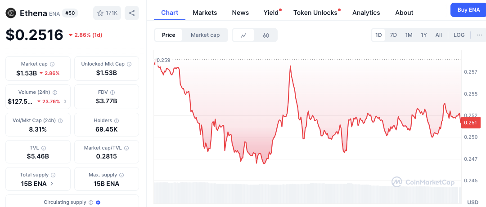Screen dimensions: 486x207
Task: Open the three-dot more chart options
Action: tap(480, 35)
